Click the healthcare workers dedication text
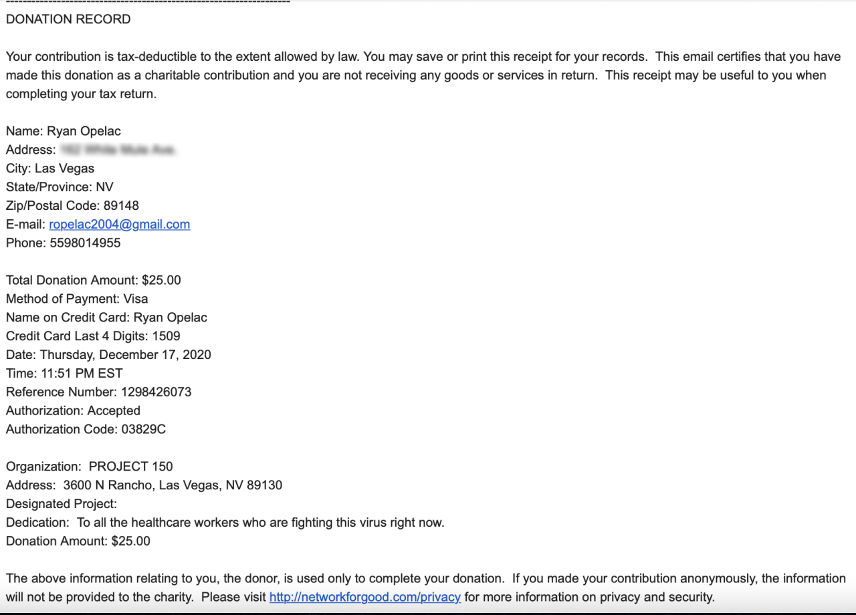The width and height of the screenshot is (856, 615). click(x=260, y=523)
